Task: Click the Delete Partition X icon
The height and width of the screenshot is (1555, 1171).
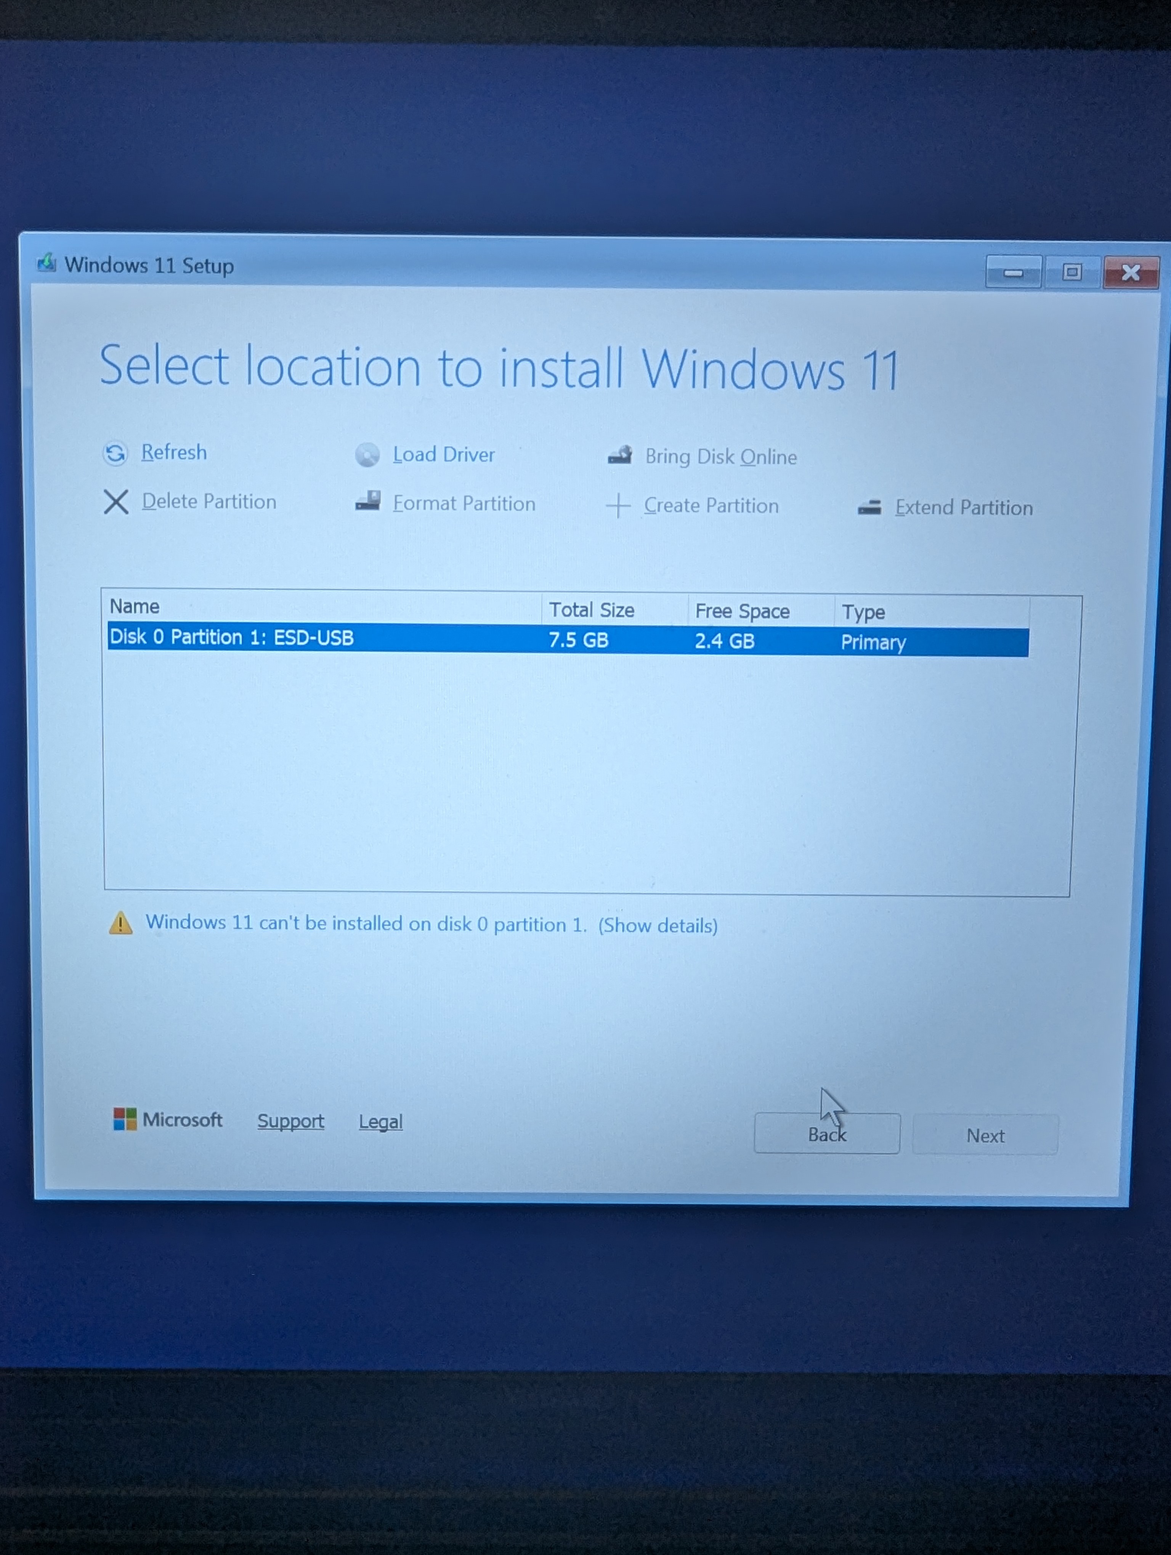Action: coord(116,502)
